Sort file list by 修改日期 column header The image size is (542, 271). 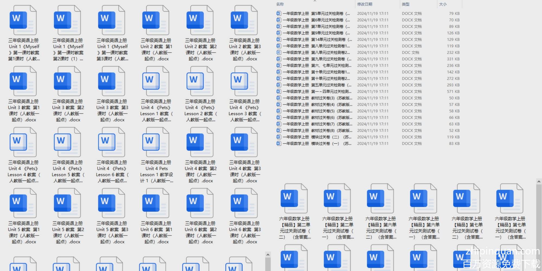click(364, 4)
